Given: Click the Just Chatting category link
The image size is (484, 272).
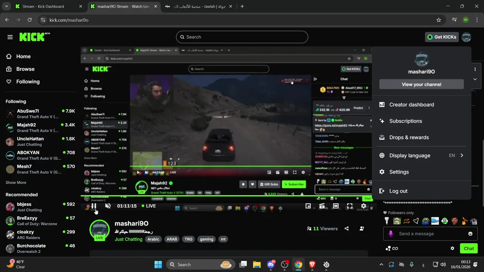Looking at the screenshot, I should (129, 239).
